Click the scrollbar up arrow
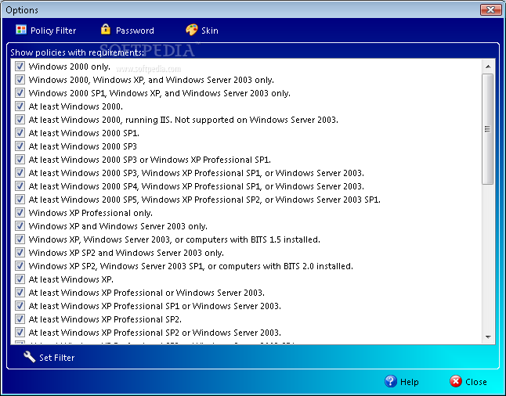 488,67
